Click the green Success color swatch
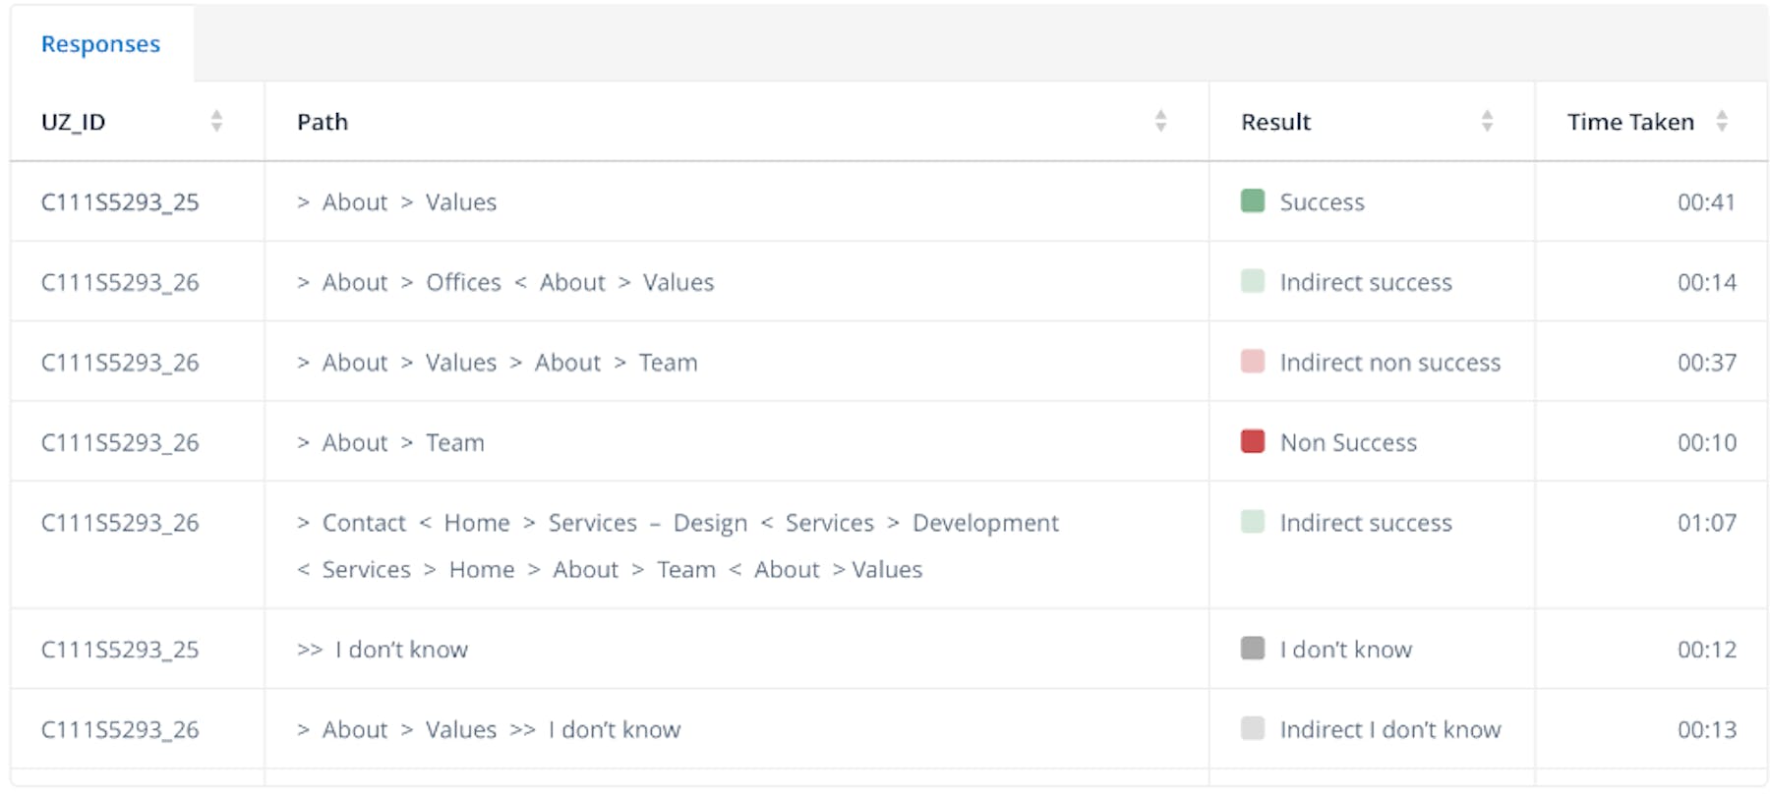Screen dimensions: 1770x796 1253,200
